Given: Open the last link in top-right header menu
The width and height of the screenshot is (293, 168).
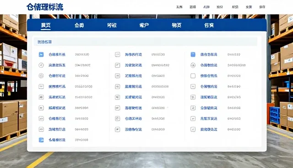Looking at the screenshot, I should click(262, 7).
